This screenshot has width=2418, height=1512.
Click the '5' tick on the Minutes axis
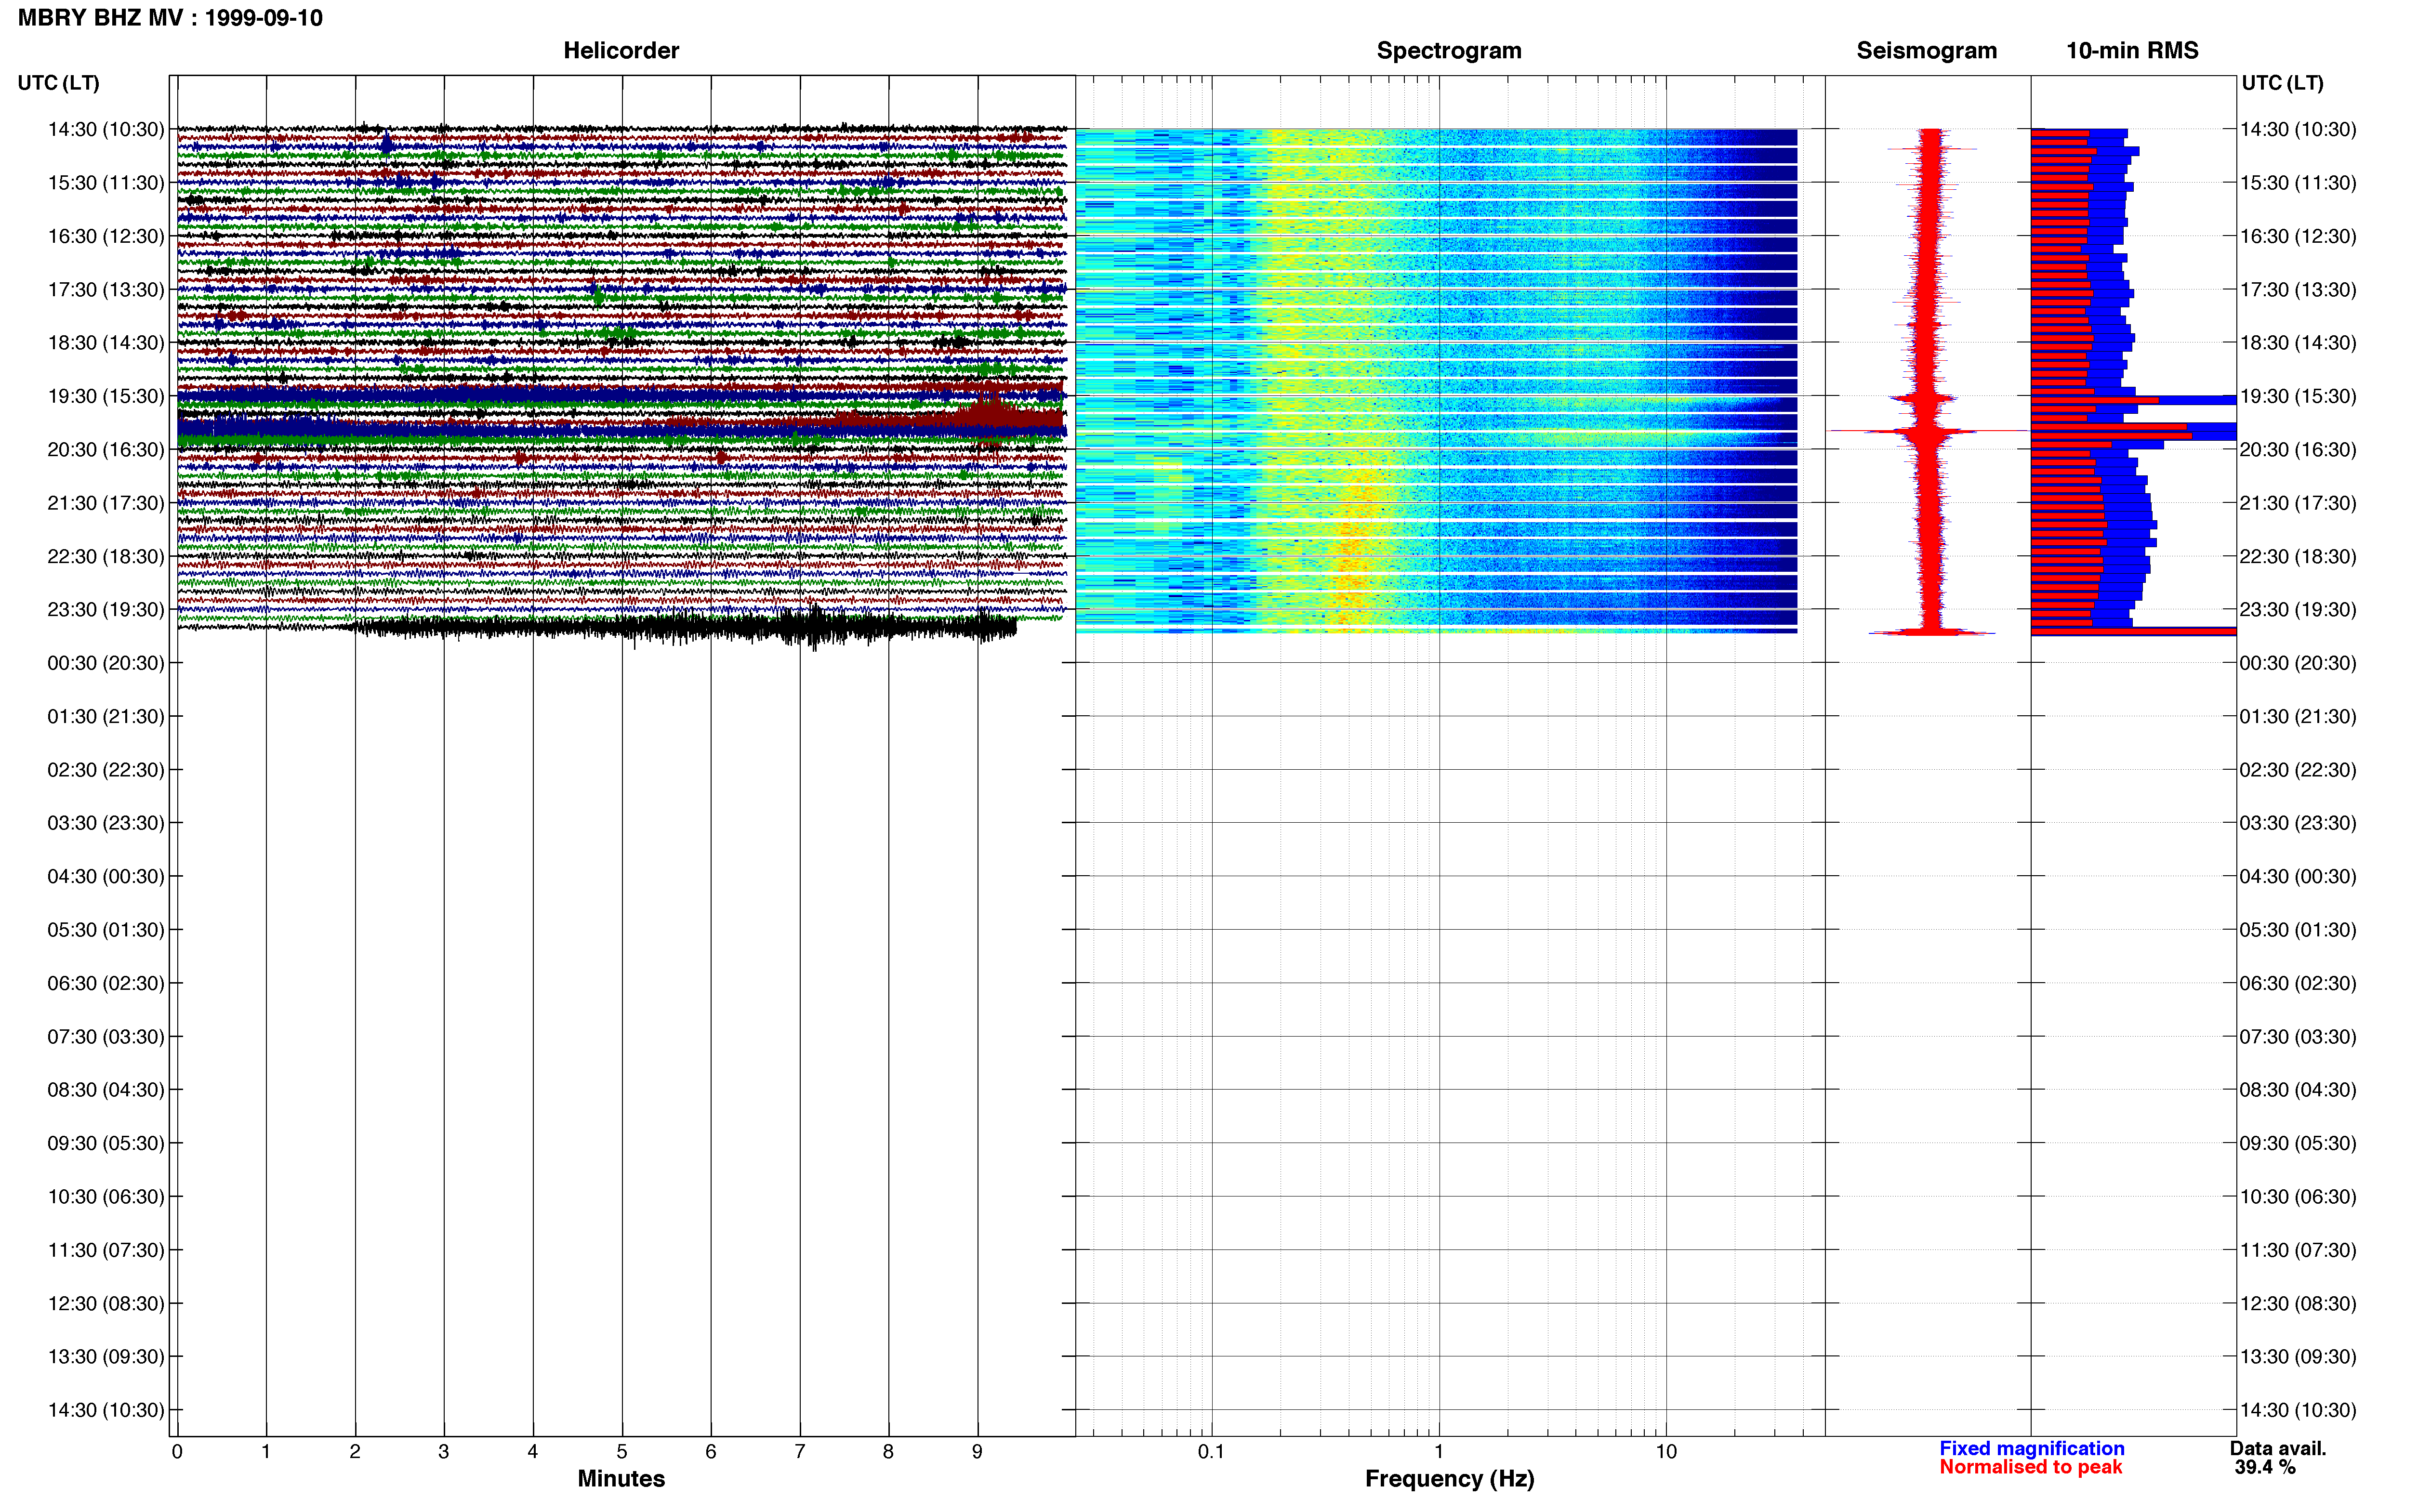622,1451
